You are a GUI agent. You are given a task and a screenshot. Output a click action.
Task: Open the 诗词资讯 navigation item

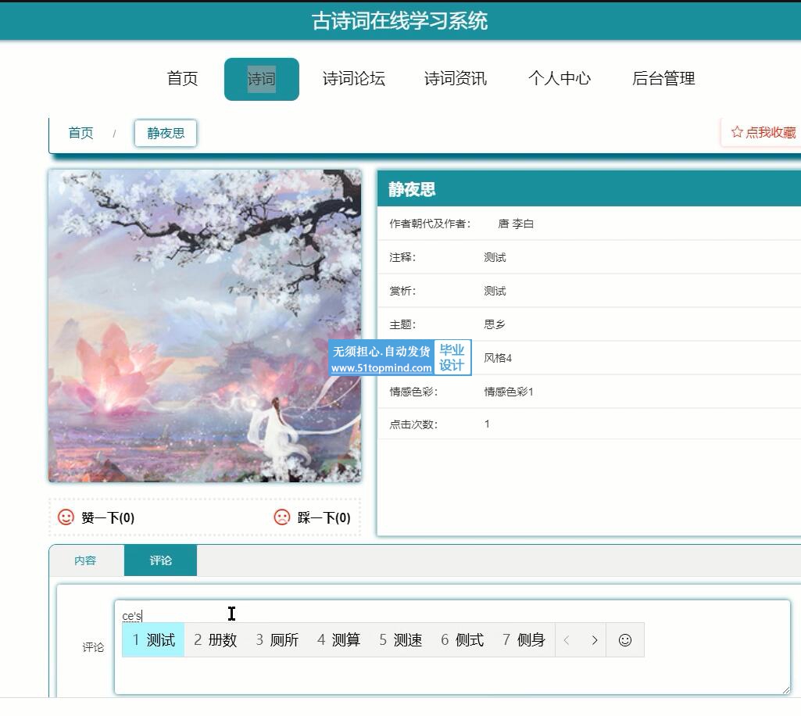455,79
